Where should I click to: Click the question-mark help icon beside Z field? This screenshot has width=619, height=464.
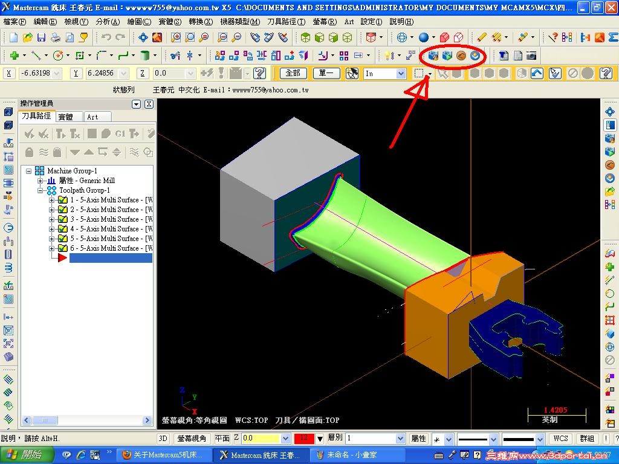pos(259,73)
